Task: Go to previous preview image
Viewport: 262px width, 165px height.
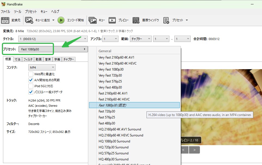Action: [184, 150]
